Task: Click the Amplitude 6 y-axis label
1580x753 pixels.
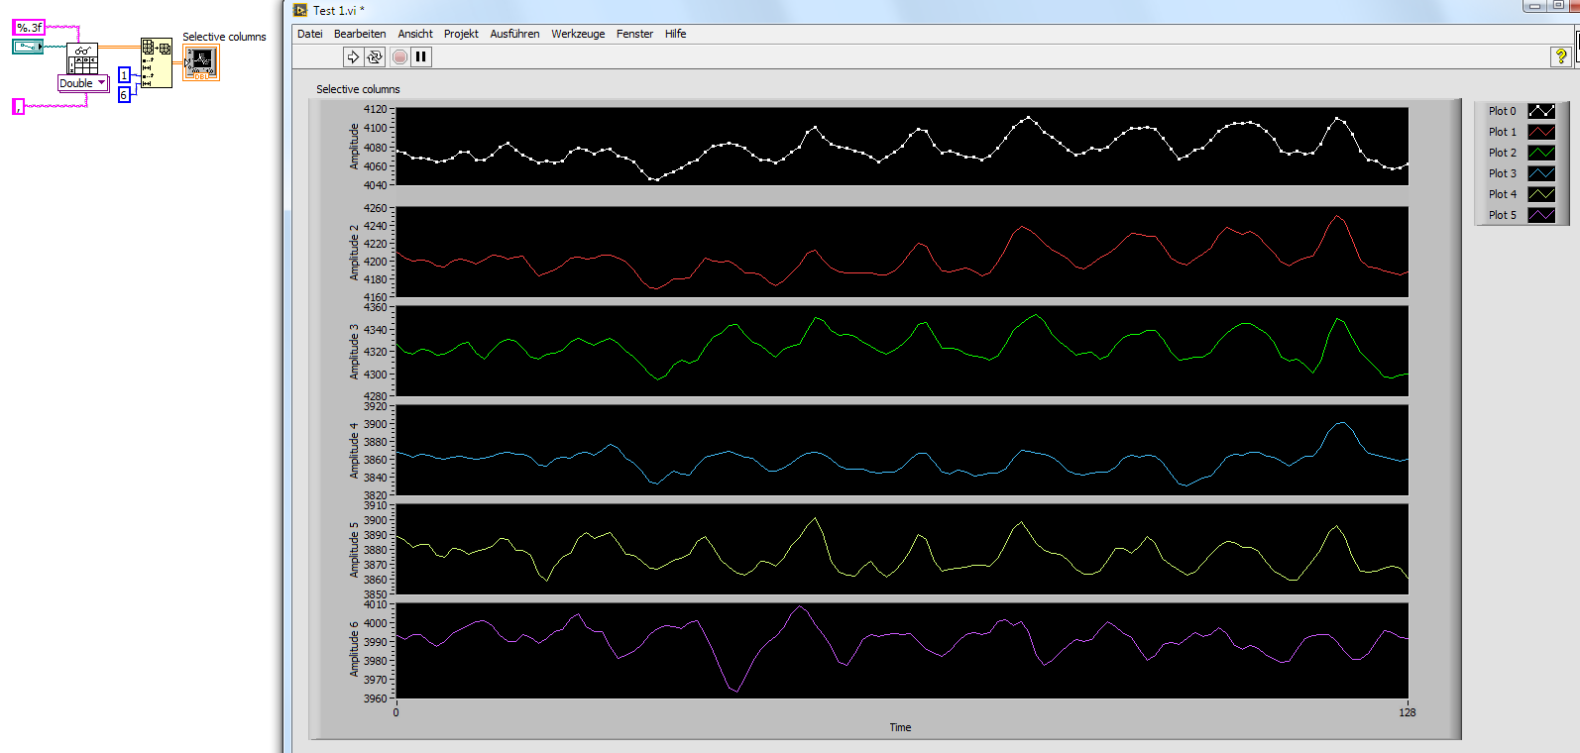Action: (354, 649)
